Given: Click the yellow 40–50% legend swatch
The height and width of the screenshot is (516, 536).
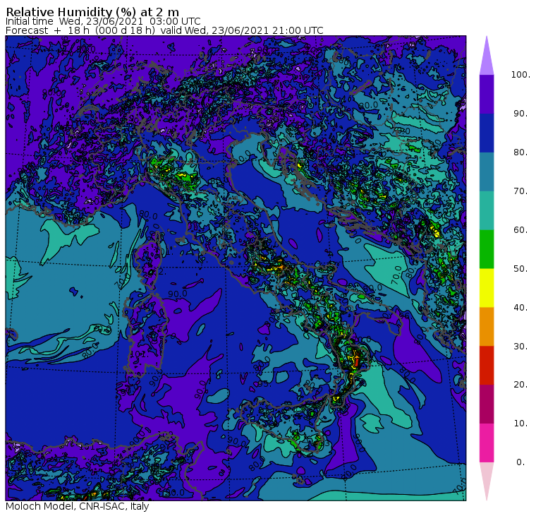Looking at the screenshot, I should 487,288.
